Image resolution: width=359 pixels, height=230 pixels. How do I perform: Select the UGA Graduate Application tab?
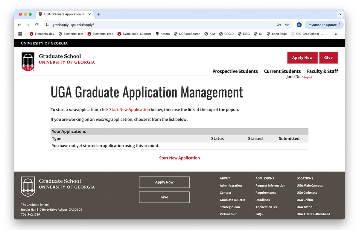(x=64, y=14)
